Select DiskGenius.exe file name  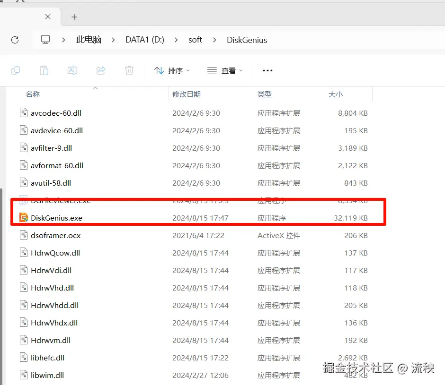(x=56, y=218)
